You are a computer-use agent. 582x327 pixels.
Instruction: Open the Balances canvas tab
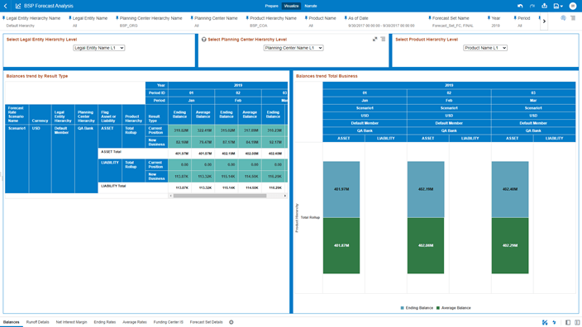click(x=11, y=322)
